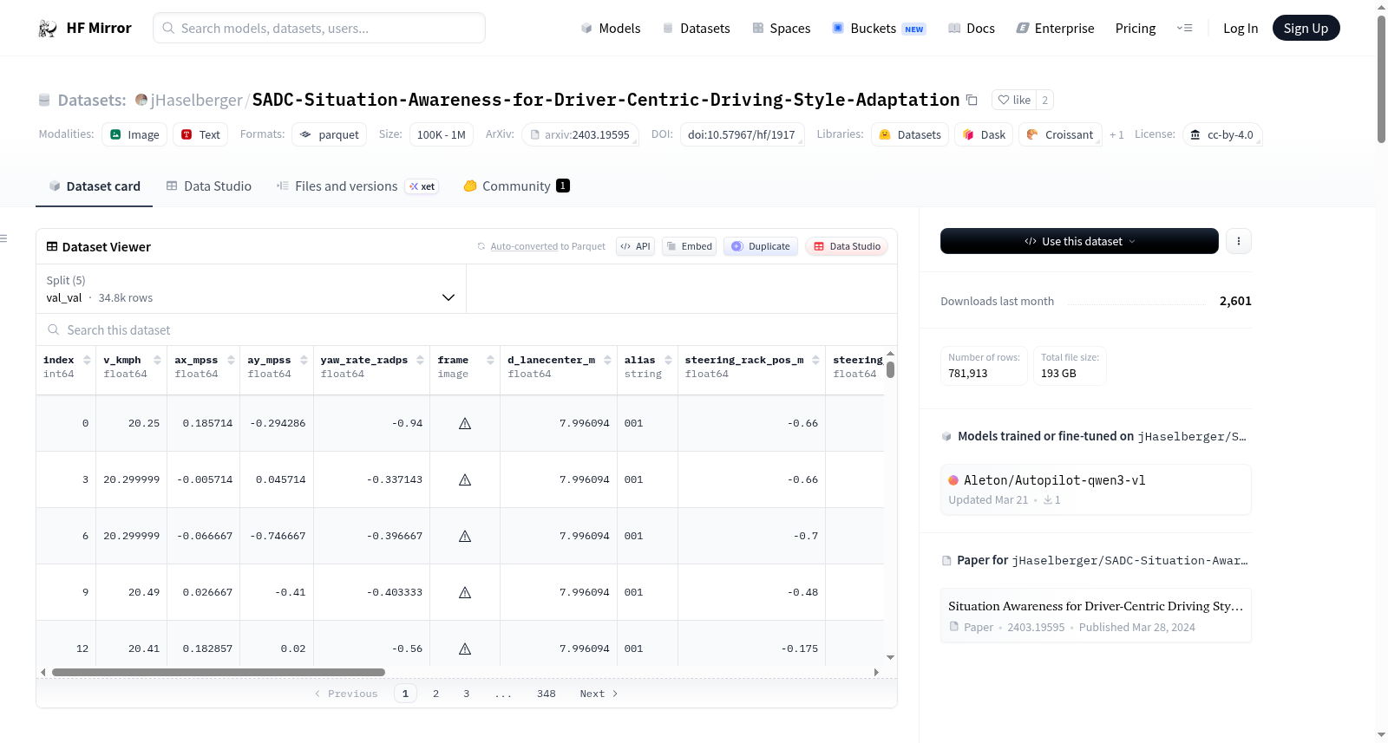Sort by the ax_mpss column arrows

231,360
